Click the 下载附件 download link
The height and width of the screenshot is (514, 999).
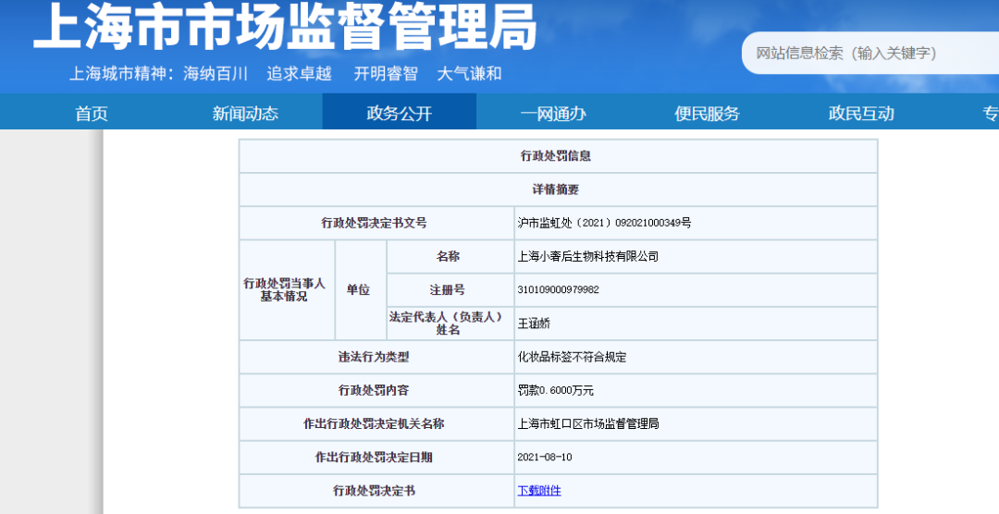click(x=539, y=491)
